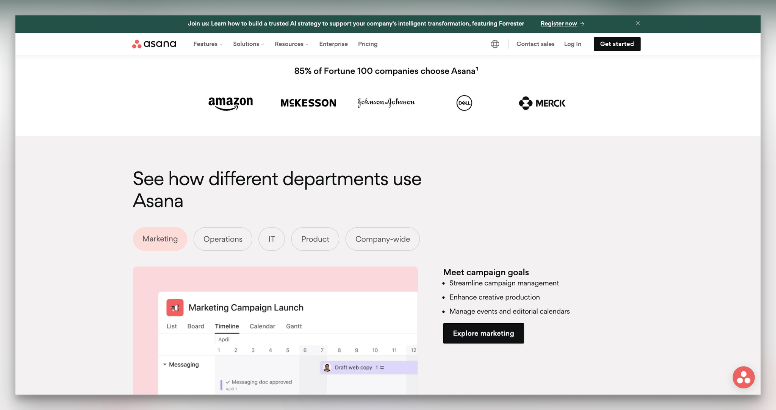Expand the Features dropdown menu
Viewport: 776px width, 410px height.
208,44
